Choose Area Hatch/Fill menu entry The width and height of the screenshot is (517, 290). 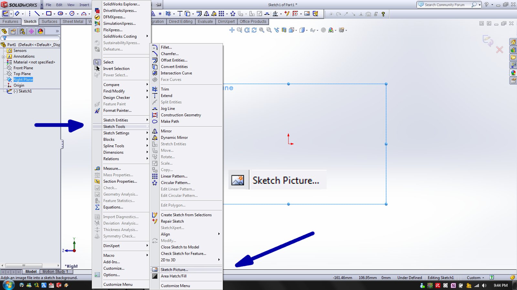pyautogui.click(x=174, y=276)
